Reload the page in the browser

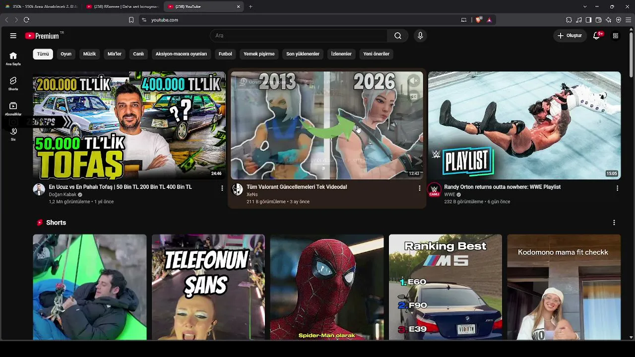point(26,20)
